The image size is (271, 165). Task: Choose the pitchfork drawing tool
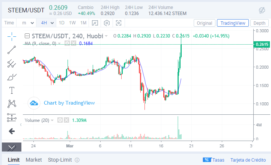[x=12, y=63]
